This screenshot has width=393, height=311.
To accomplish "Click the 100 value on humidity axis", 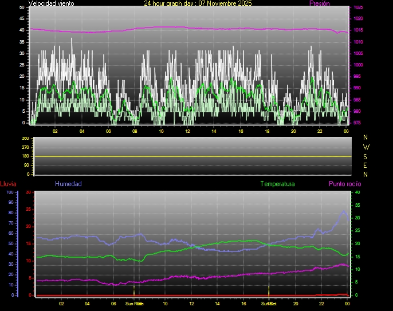I will pos(9,192).
